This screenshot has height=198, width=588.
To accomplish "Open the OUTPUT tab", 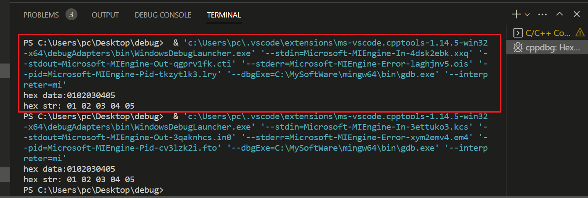I will click(105, 15).
